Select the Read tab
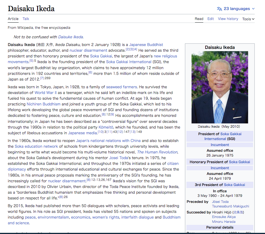 [199, 19]
